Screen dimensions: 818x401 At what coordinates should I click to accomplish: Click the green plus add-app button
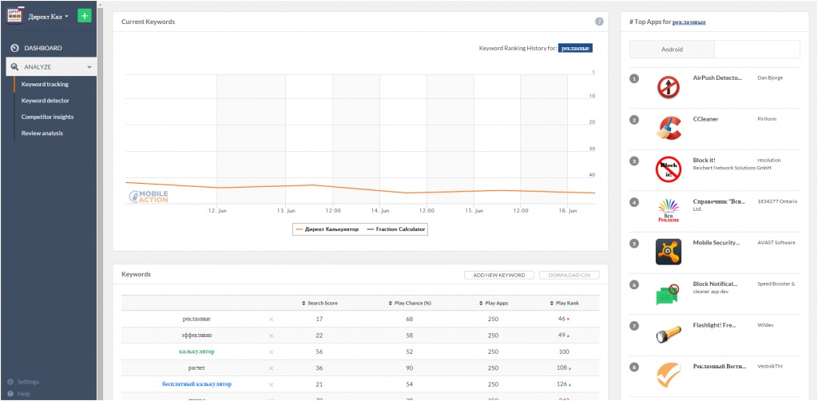tap(85, 16)
